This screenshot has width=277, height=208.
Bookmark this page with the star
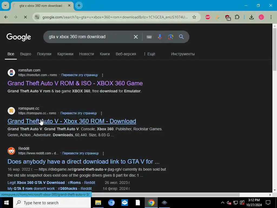194,17
